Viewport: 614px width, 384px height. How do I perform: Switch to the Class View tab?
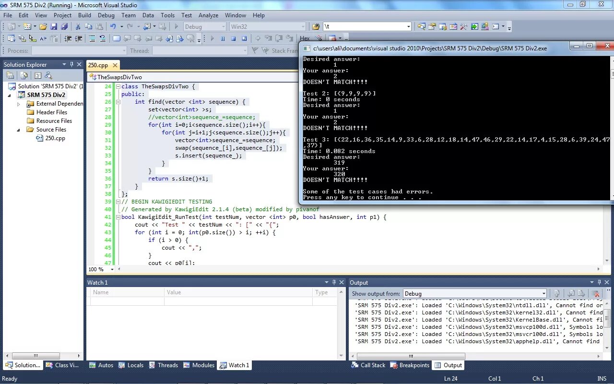(62, 365)
